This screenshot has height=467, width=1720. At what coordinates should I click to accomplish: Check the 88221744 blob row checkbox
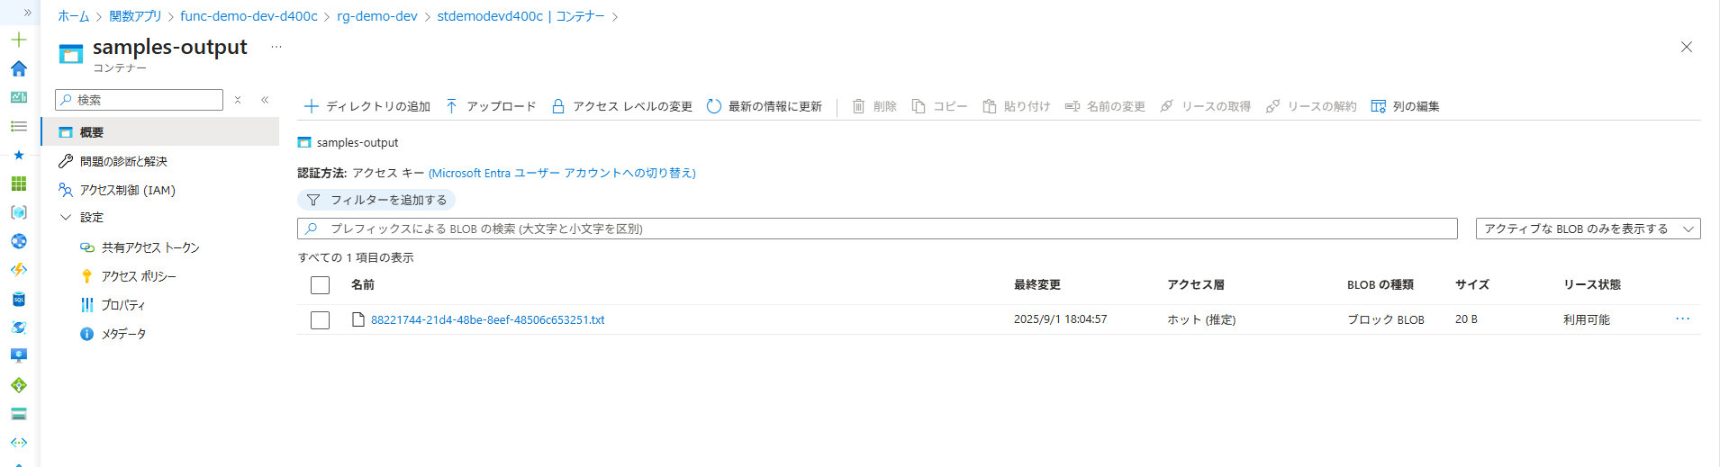pyautogui.click(x=320, y=320)
